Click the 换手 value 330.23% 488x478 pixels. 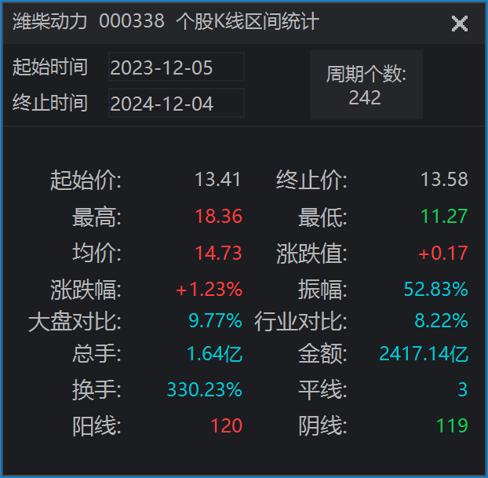(205, 389)
